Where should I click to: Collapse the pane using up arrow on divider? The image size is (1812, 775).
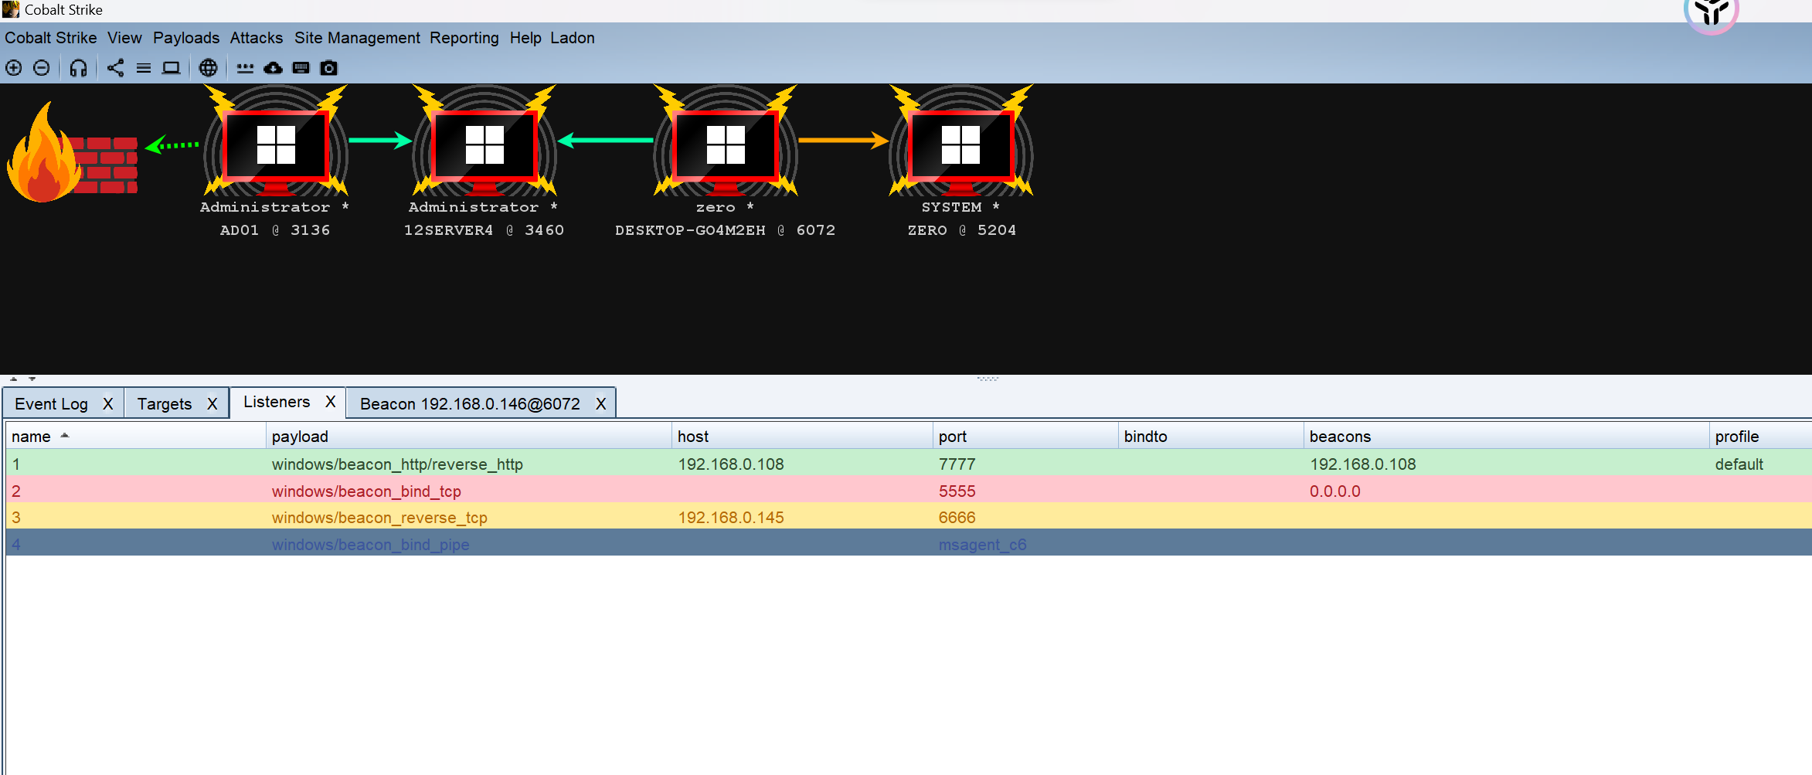tap(14, 379)
